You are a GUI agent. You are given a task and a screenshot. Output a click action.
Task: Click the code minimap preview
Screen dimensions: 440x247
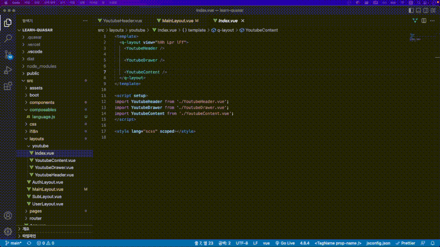(415, 37)
